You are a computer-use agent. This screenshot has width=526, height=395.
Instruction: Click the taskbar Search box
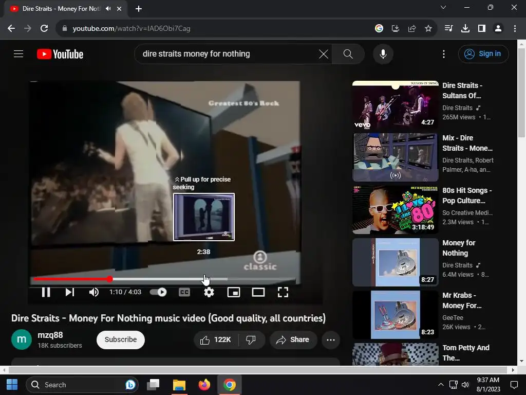click(x=82, y=385)
